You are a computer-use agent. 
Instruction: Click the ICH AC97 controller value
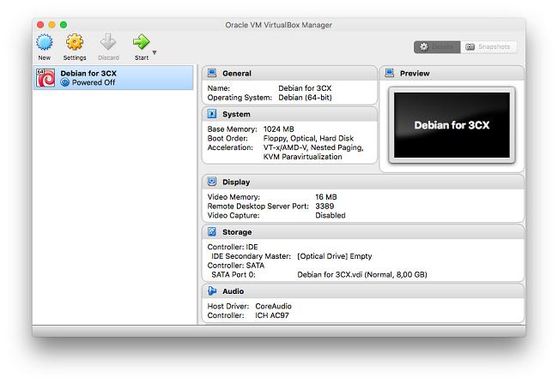[272, 315]
